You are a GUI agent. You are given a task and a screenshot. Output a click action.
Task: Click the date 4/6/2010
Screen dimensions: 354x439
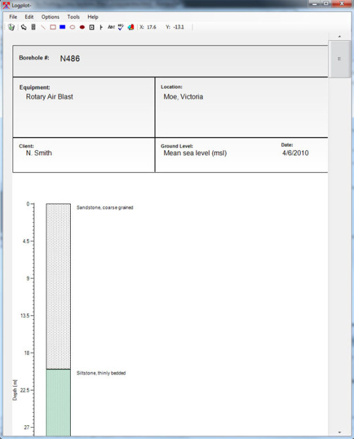point(296,153)
